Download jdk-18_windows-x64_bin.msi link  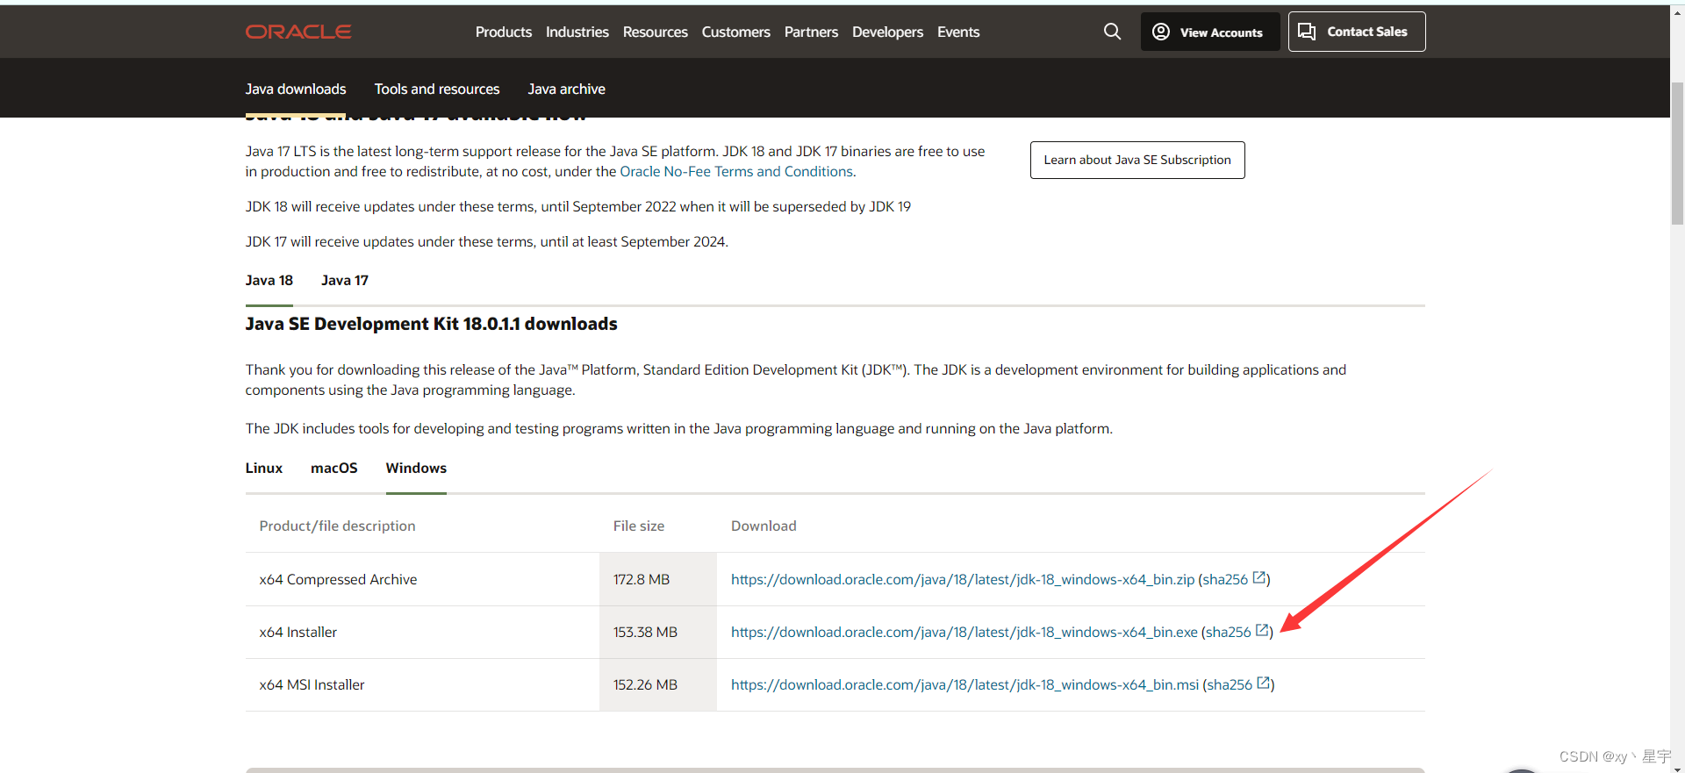[965, 684]
